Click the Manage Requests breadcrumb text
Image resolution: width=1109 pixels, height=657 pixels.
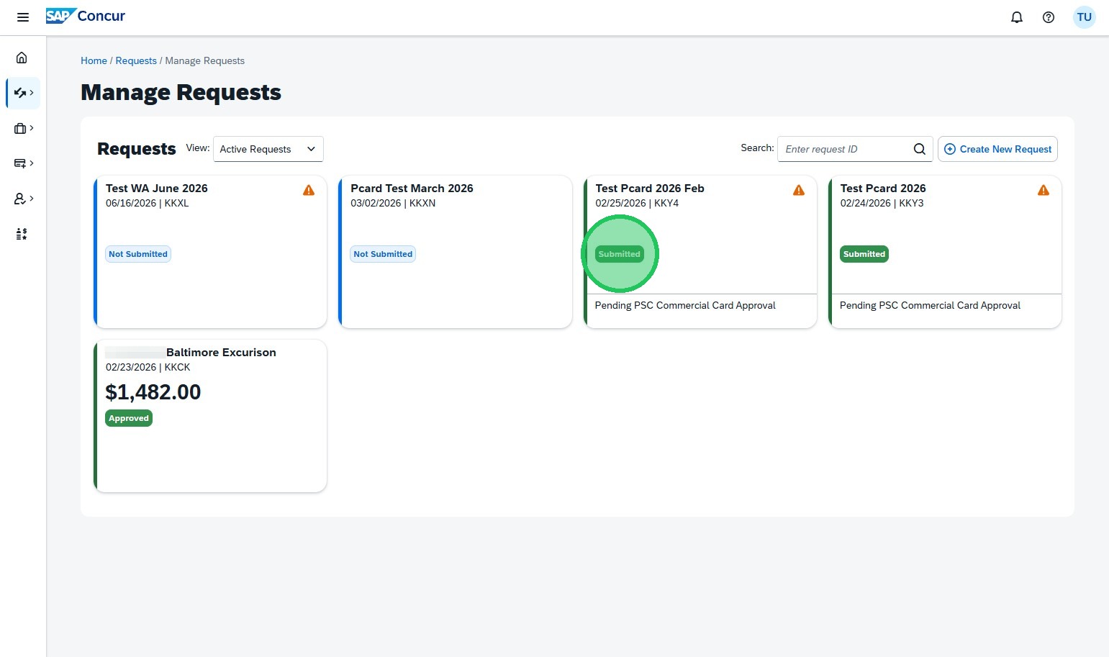tap(205, 60)
